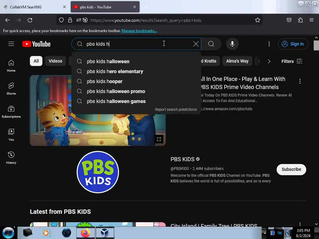Viewport: 319px width, 239px height.
Task: Show site security padlock info
Action: click(70, 20)
